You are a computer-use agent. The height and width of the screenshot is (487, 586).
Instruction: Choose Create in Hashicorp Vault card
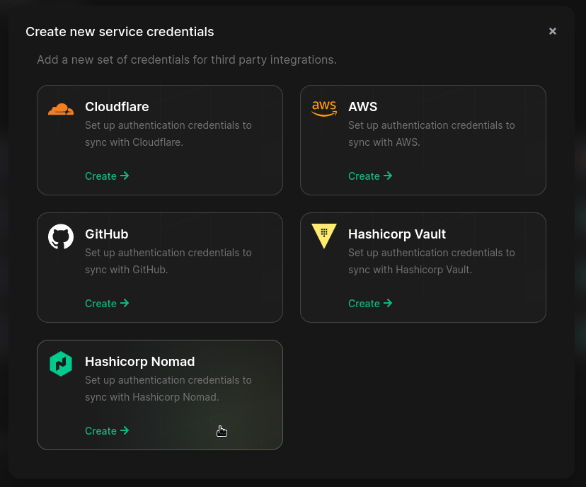370,304
